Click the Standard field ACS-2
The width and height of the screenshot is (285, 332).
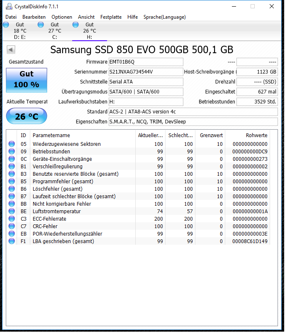[193, 112]
